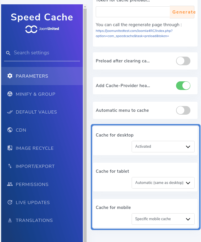
Task: Click the Import/Export arrows icon
Action: click(x=10, y=166)
